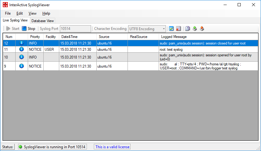Open the Help menu
The width and height of the screenshot is (261, 151).
click(46, 13)
